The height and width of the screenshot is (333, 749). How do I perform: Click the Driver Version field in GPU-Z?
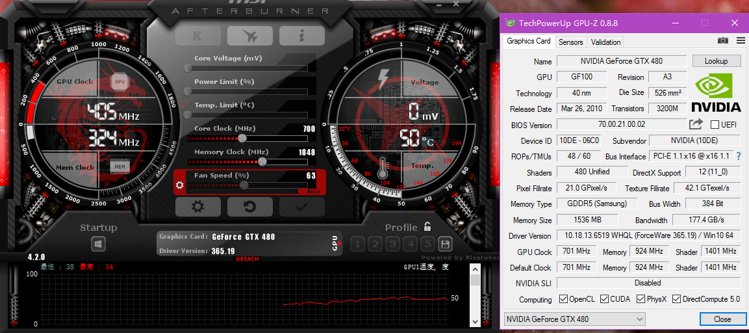click(x=648, y=236)
